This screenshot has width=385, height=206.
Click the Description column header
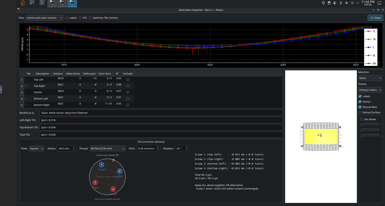click(42, 74)
